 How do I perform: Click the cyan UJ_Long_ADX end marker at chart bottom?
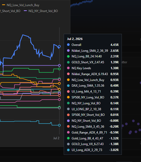[x=59, y=125]
